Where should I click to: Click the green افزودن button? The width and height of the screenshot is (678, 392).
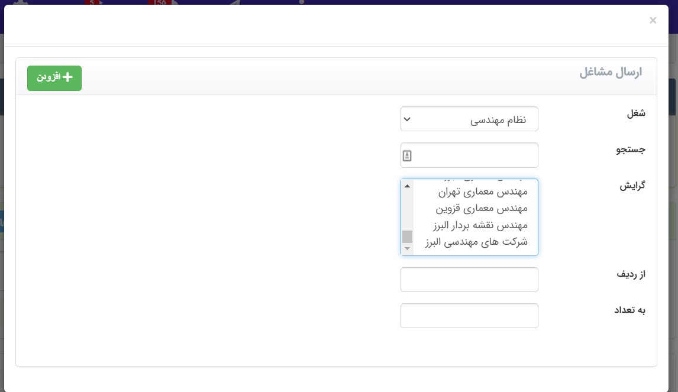click(54, 78)
